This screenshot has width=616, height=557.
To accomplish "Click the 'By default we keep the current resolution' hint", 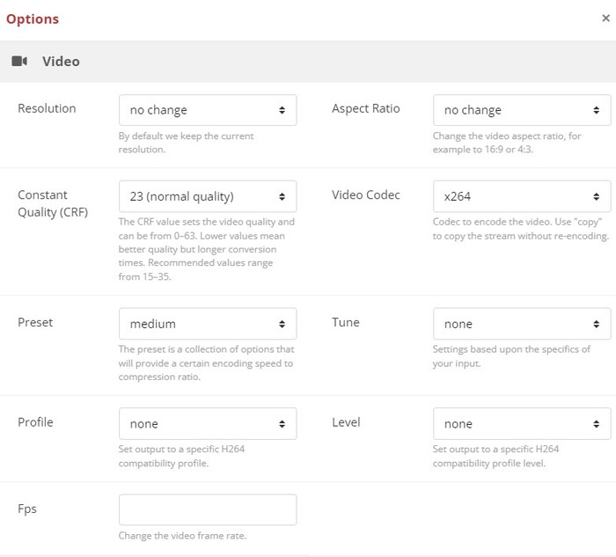I will [x=186, y=143].
